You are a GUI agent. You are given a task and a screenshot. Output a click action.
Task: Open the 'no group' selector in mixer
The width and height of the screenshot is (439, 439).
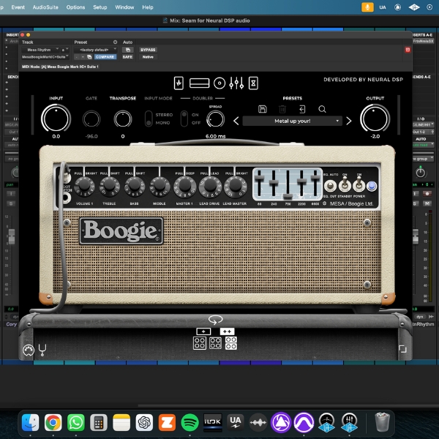(423, 159)
